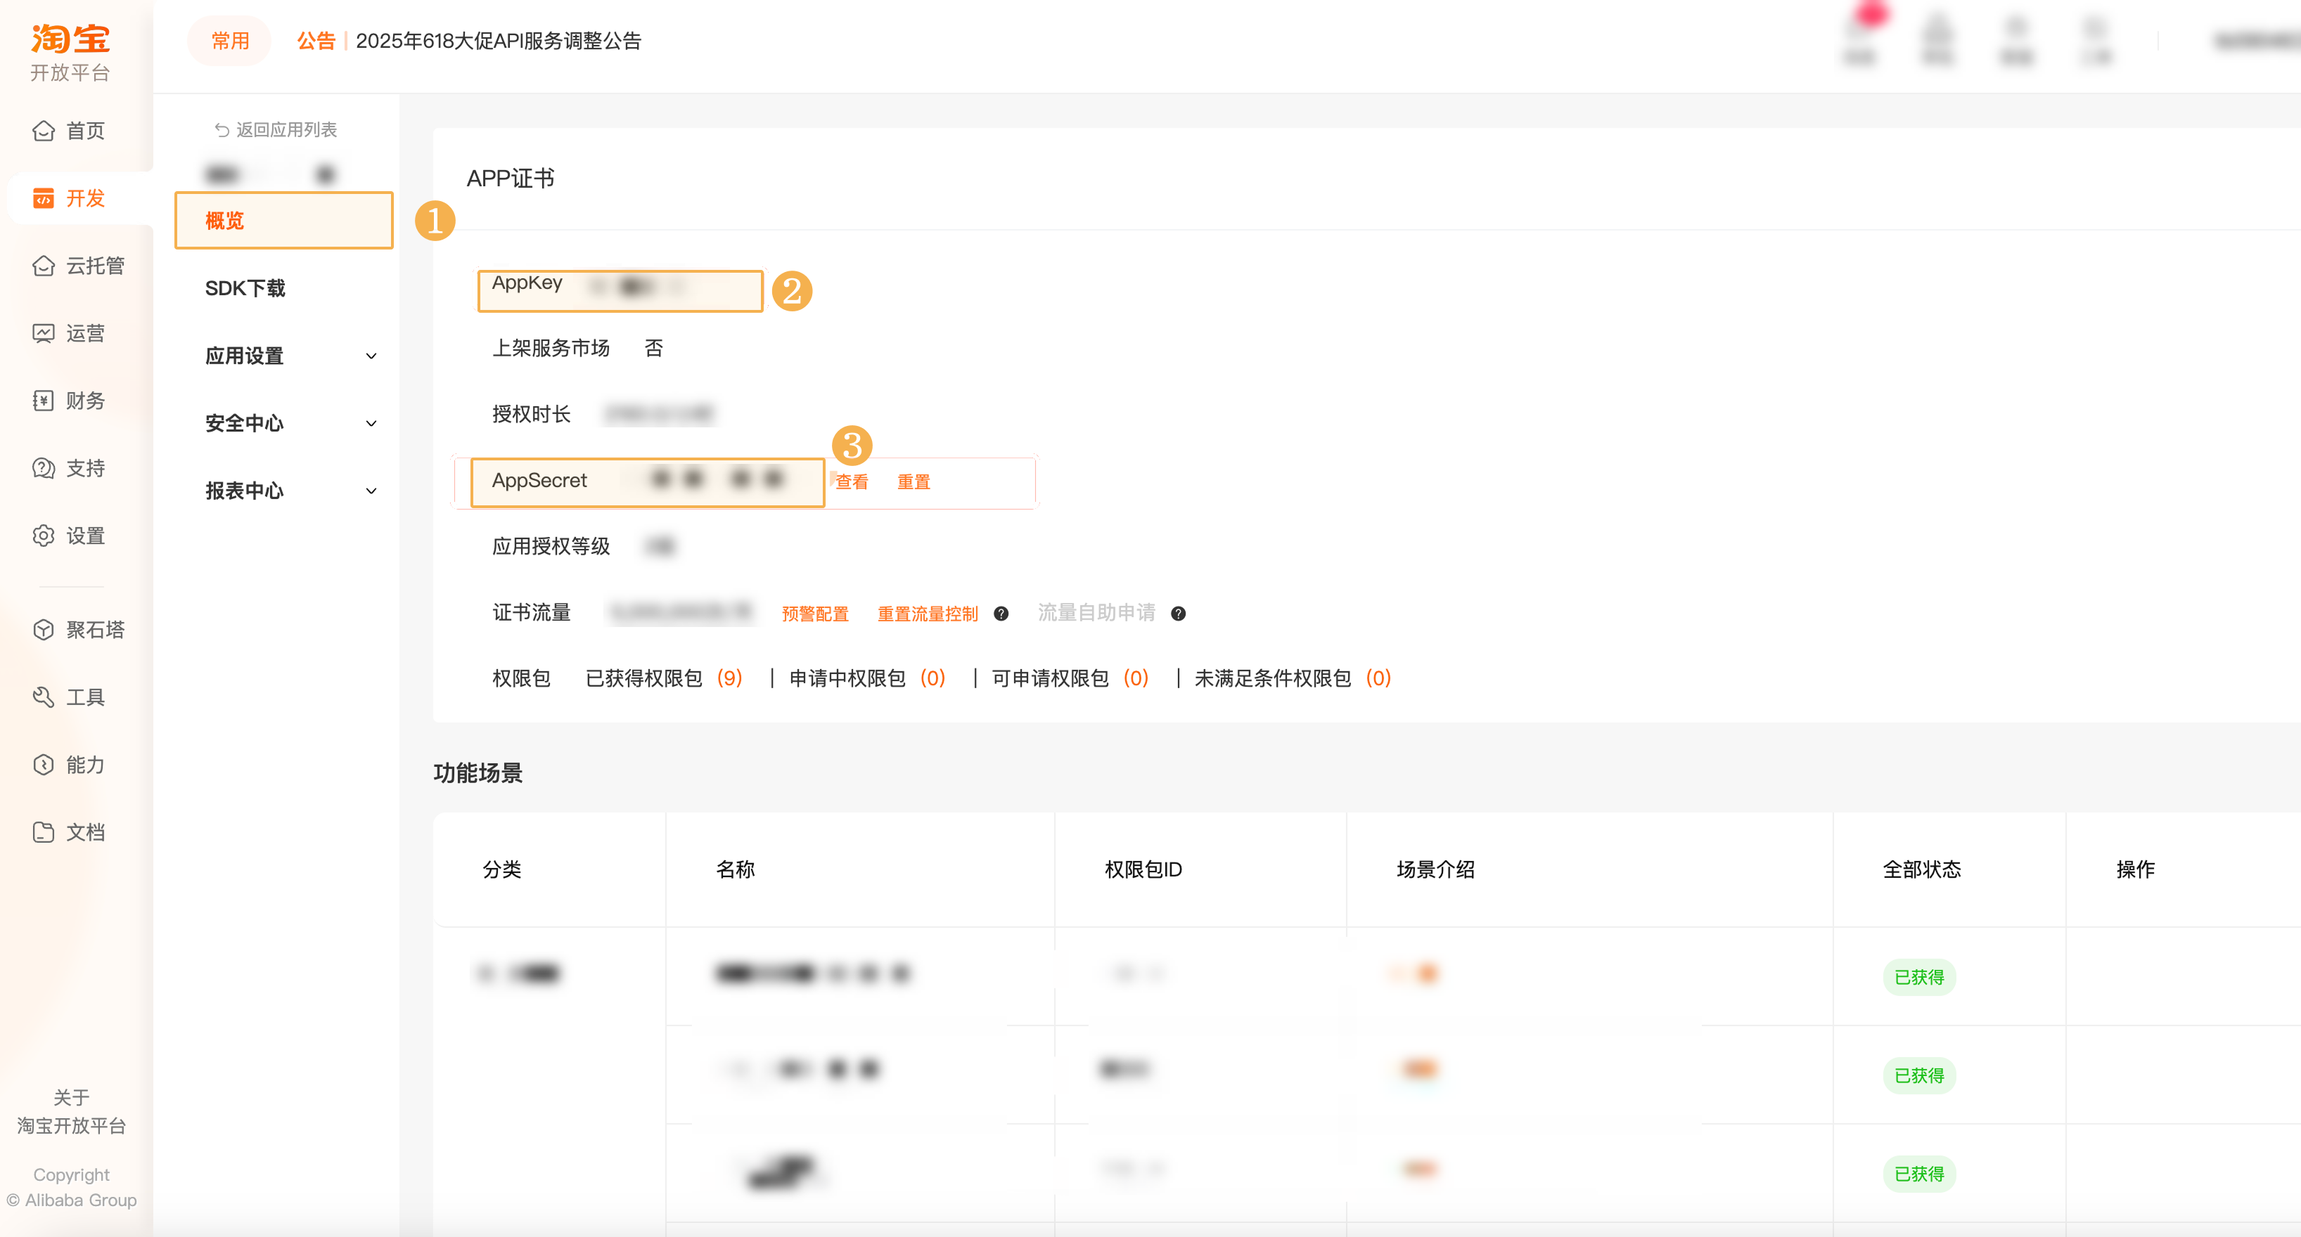Open the 云托管 cloud hosting icon

pyautogui.click(x=43, y=266)
